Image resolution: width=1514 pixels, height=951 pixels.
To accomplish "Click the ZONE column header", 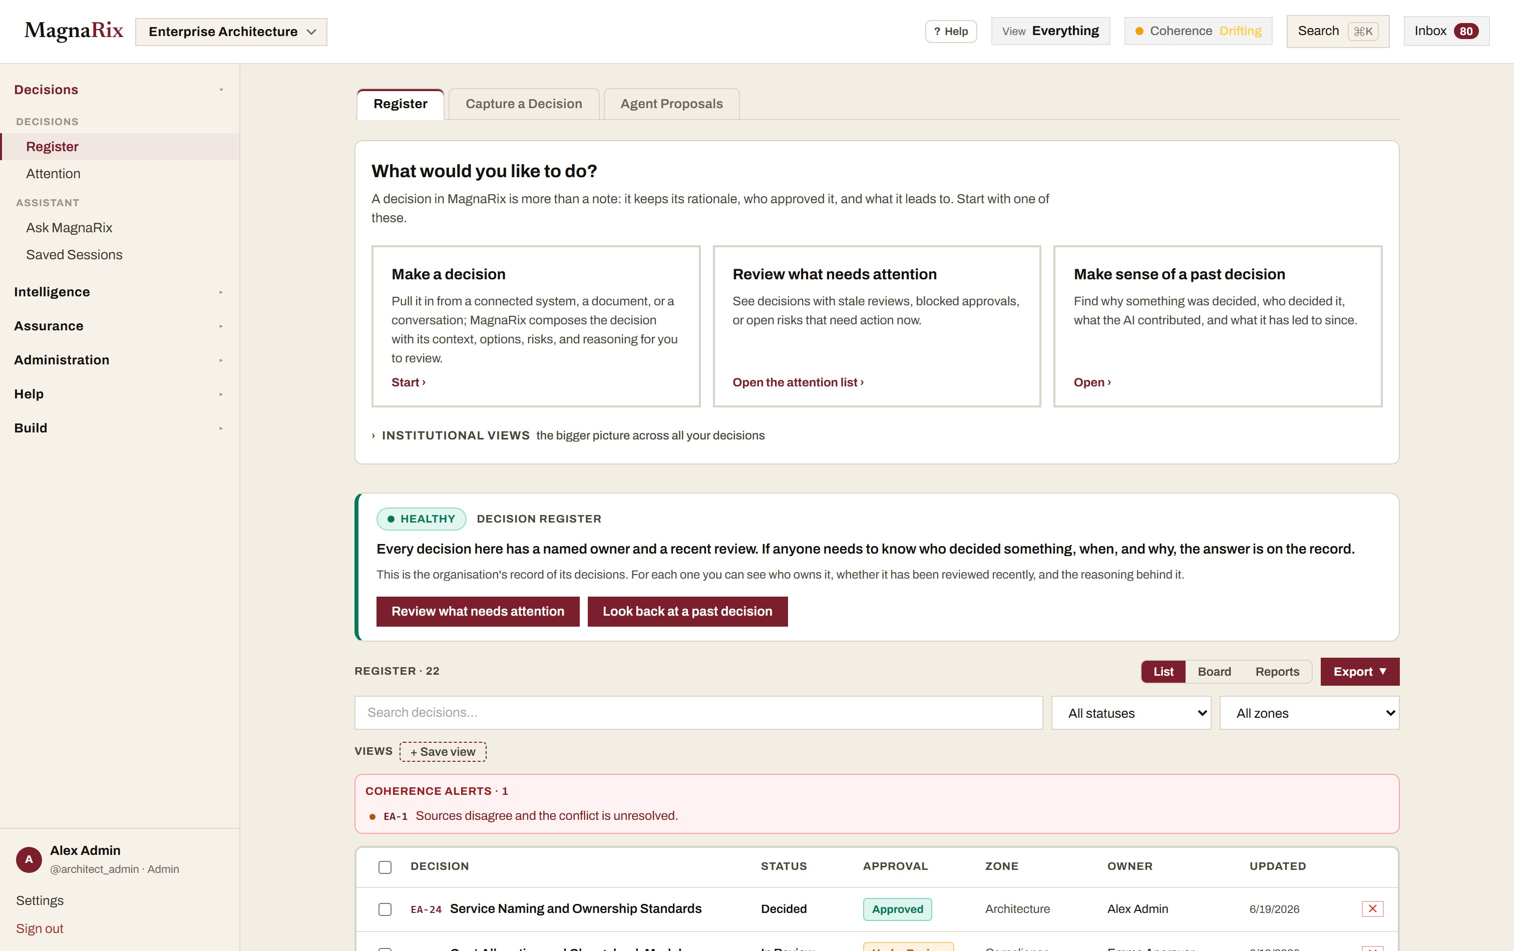I will (1002, 866).
